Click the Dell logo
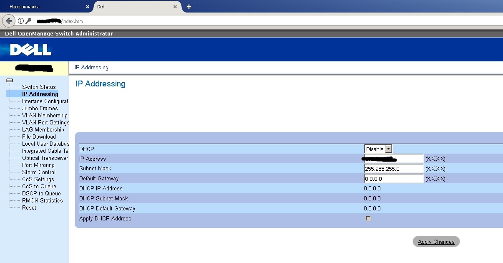503x263 pixels. tap(30, 50)
